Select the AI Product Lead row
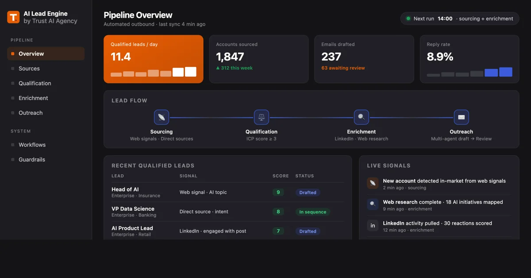The width and height of the screenshot is (531, 278). (x=227, y=231)
